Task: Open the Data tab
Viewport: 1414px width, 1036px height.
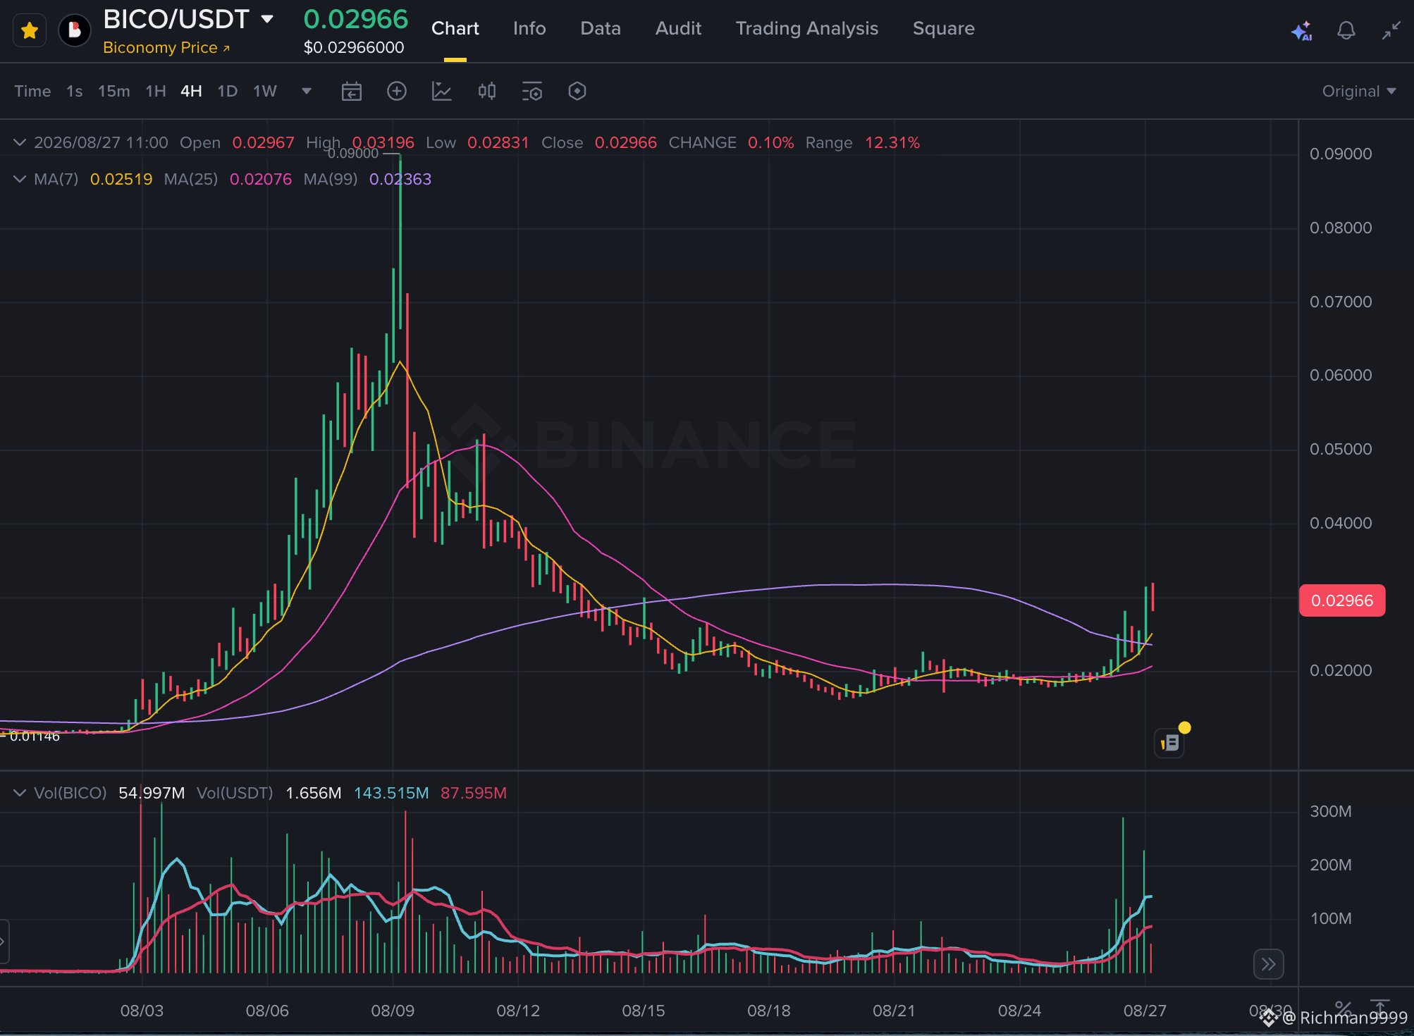Action: (x=601, y=28)
